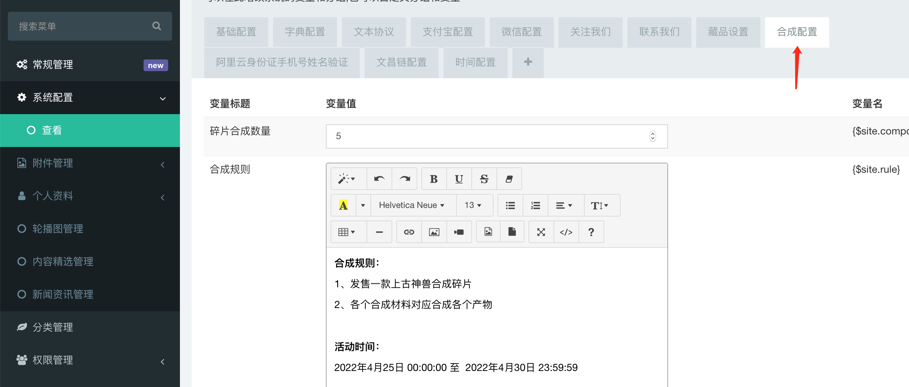909x387 pixels.
Task: Insert an unordered bullet list
Action: (510, 205)
